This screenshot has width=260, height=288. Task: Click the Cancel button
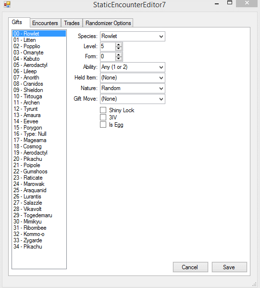[x=190, y=267]
